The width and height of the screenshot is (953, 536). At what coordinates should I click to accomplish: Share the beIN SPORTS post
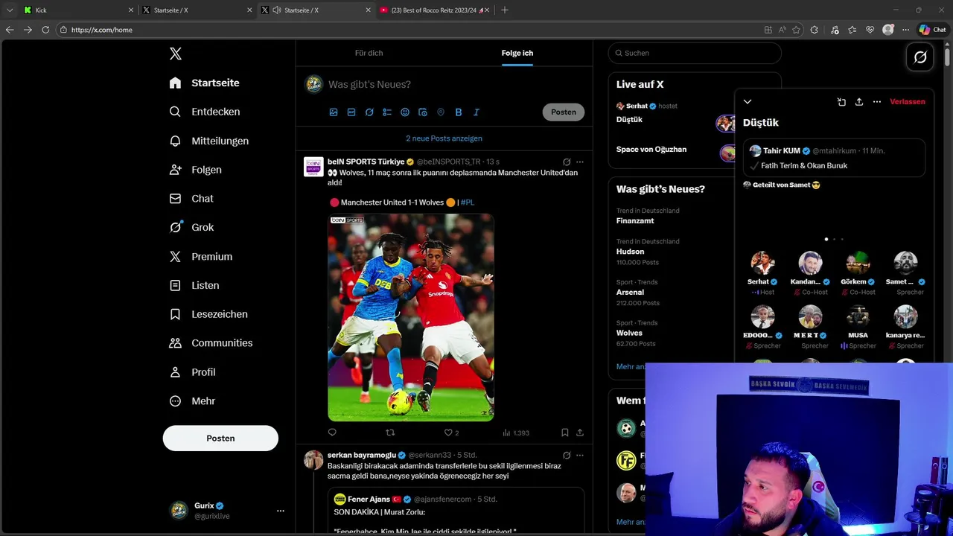[x=580, y=433]
